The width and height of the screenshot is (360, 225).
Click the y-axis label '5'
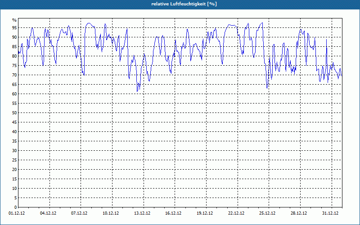16,198
